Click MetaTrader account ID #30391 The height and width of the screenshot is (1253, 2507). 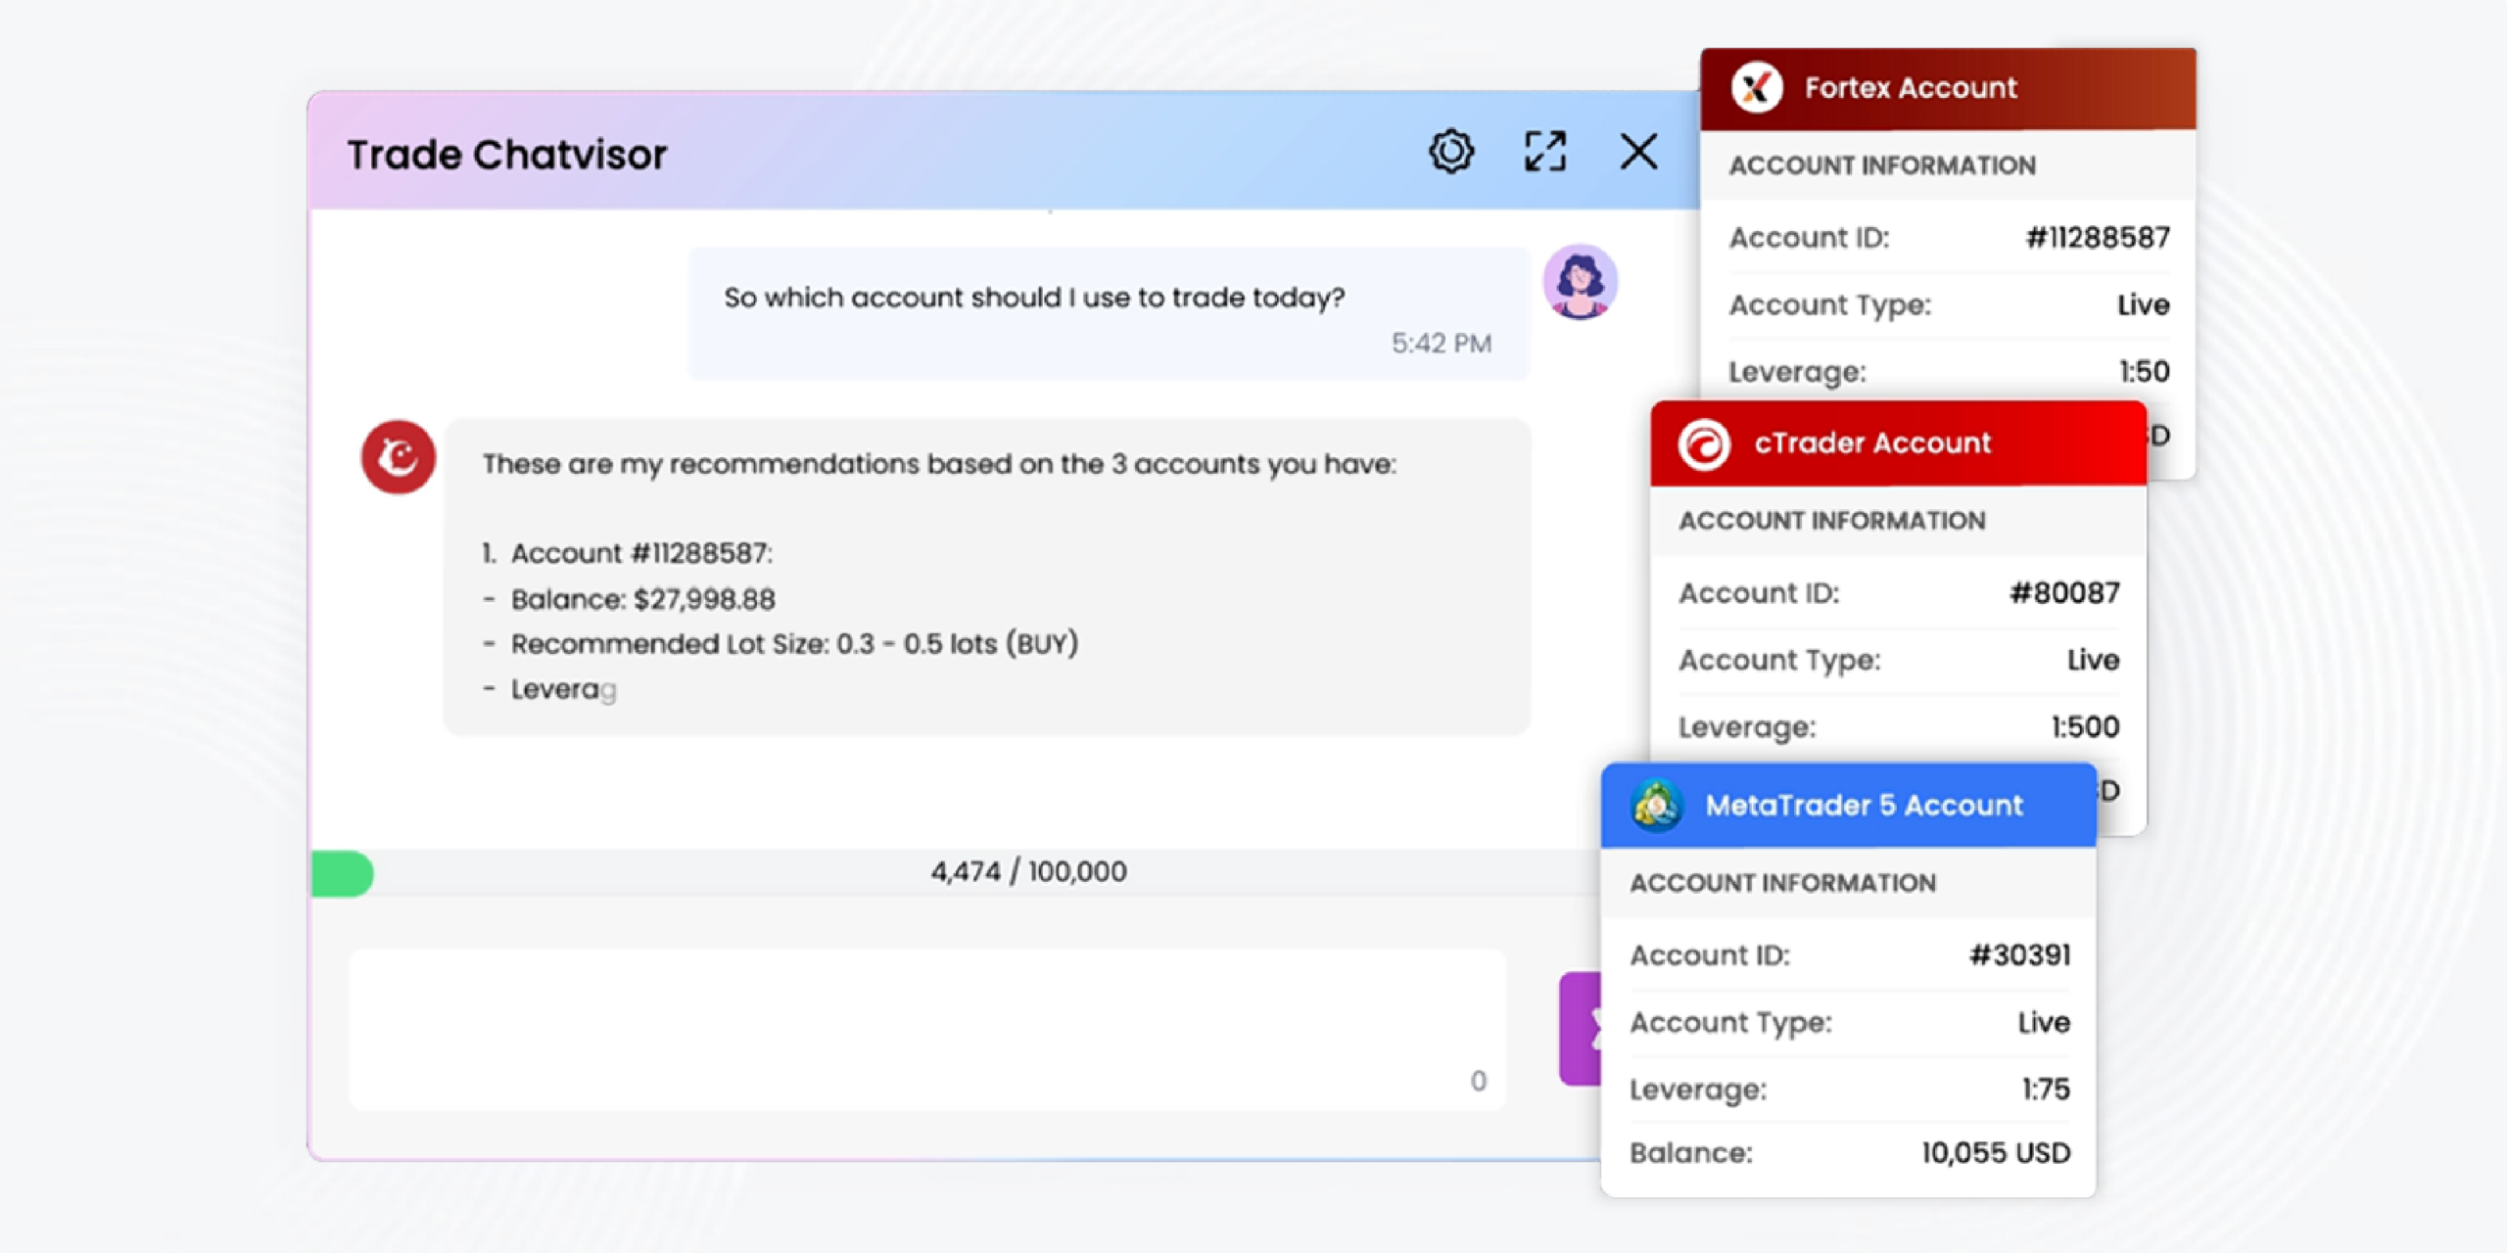2019,955
